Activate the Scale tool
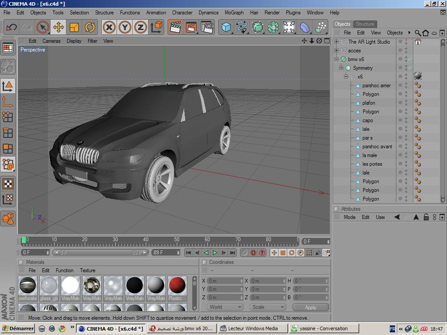Image resolution: width=447 pixels, height=335 pixels. pyautogui.click(x=74, y=27)
